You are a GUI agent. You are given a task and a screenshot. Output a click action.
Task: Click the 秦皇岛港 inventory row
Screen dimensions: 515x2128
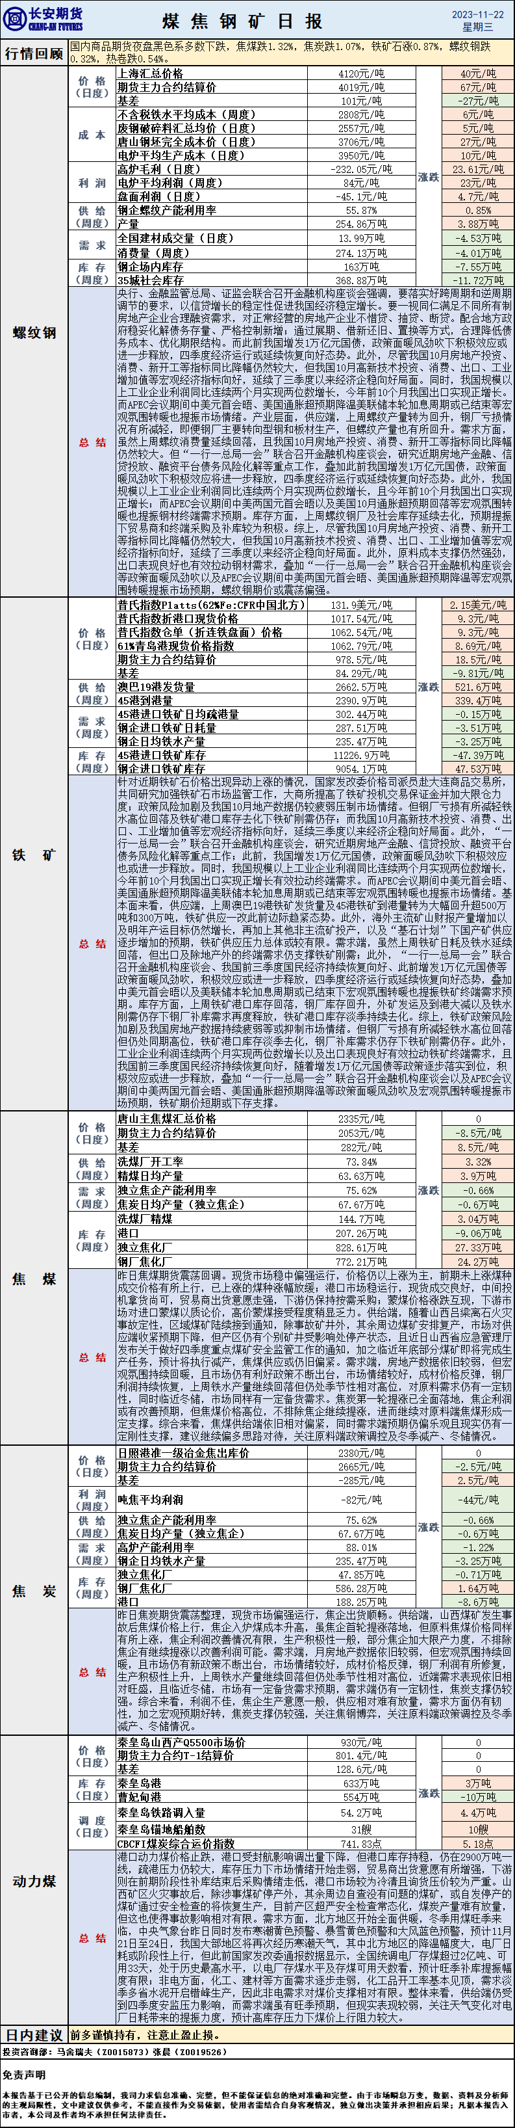[x=139, y=1783]
